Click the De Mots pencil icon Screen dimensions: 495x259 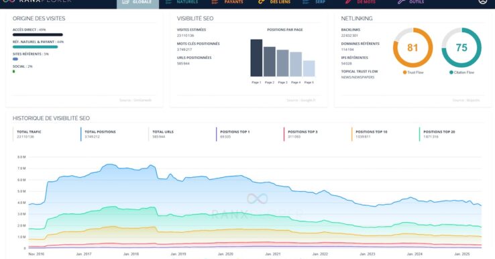point(348,1)
